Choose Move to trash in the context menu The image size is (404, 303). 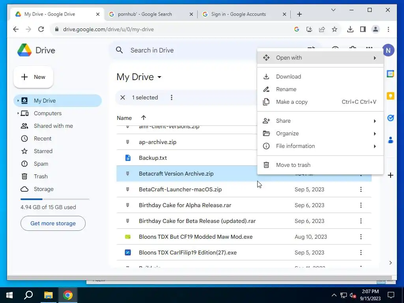pyautogui.click(x=320, y=165)
